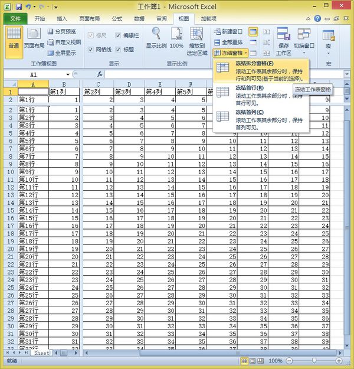The width and height of the screenshot is (354, 369).
Task: Open 分页预览 page break preview
Action: click(x=62, y=31)
